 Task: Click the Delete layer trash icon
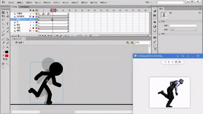tap(18, 35)
